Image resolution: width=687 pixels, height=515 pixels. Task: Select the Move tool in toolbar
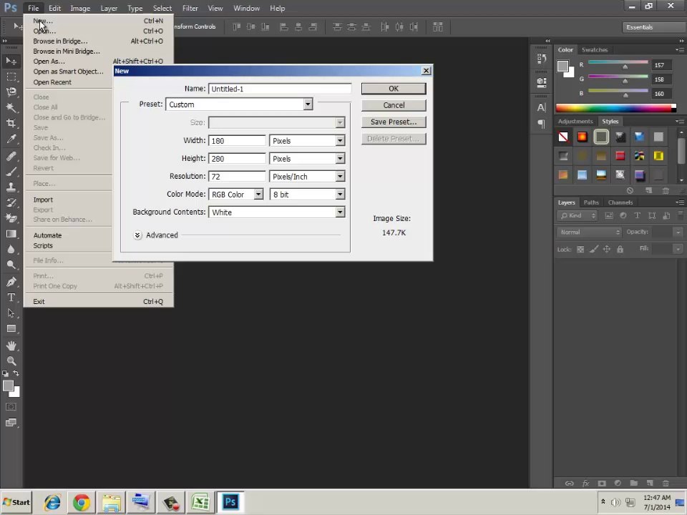[x=11, y=62]
